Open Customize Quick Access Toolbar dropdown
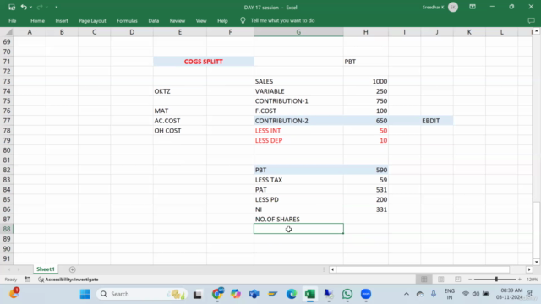 tap(57, 8)
